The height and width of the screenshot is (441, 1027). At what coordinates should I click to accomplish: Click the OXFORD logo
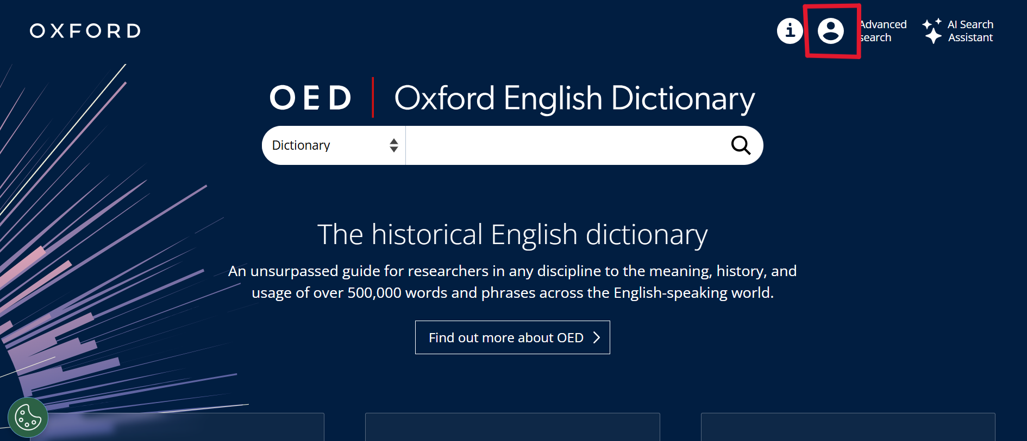coord(85,31)
